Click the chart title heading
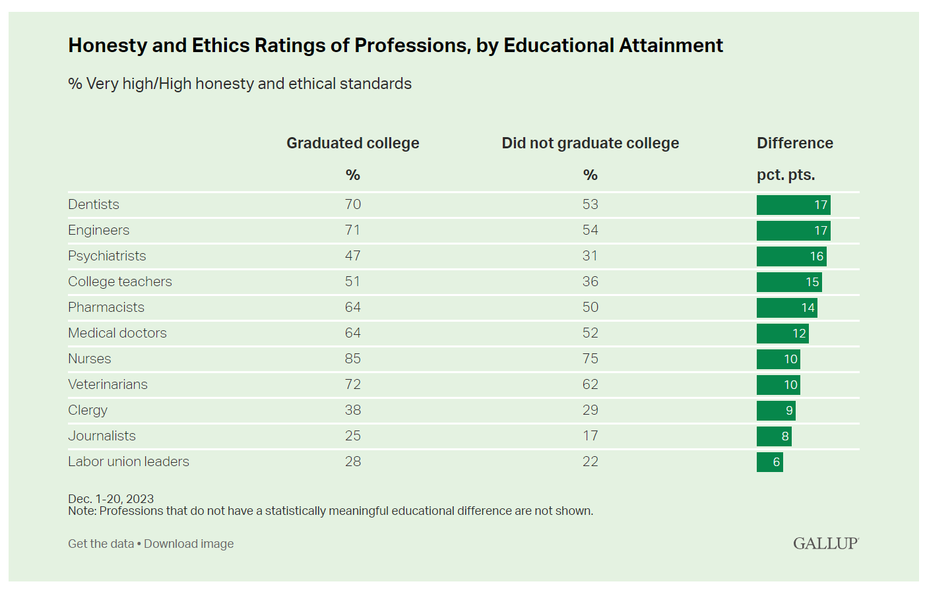 click(x=395, y=45)
